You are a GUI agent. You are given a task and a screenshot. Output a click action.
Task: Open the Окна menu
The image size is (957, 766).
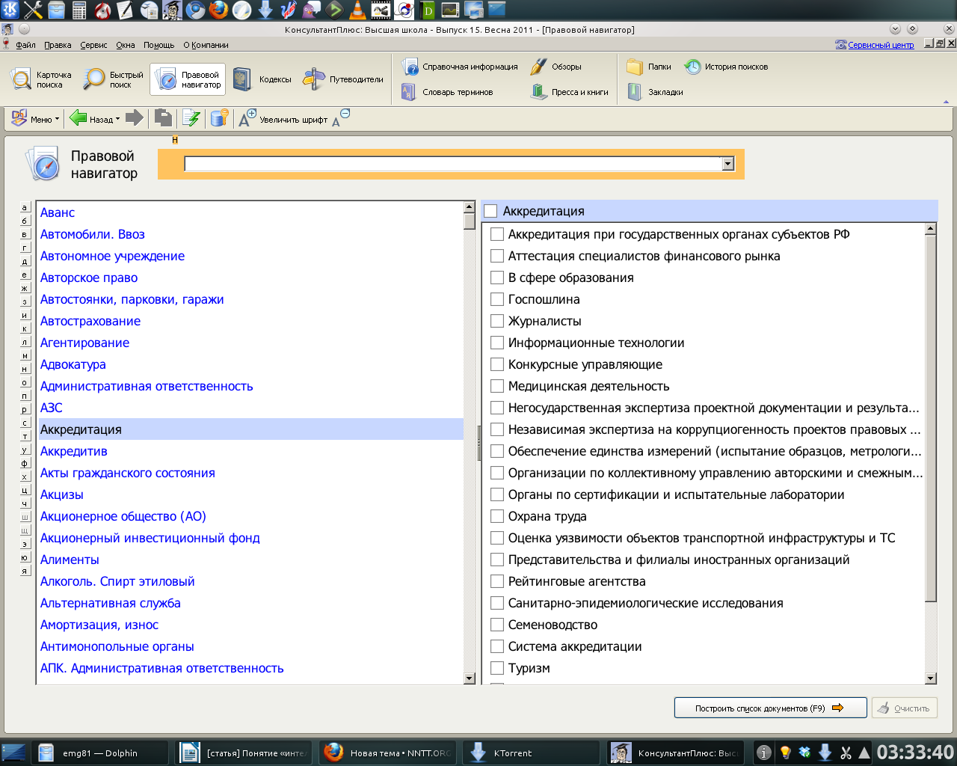[x=126, y=45]
